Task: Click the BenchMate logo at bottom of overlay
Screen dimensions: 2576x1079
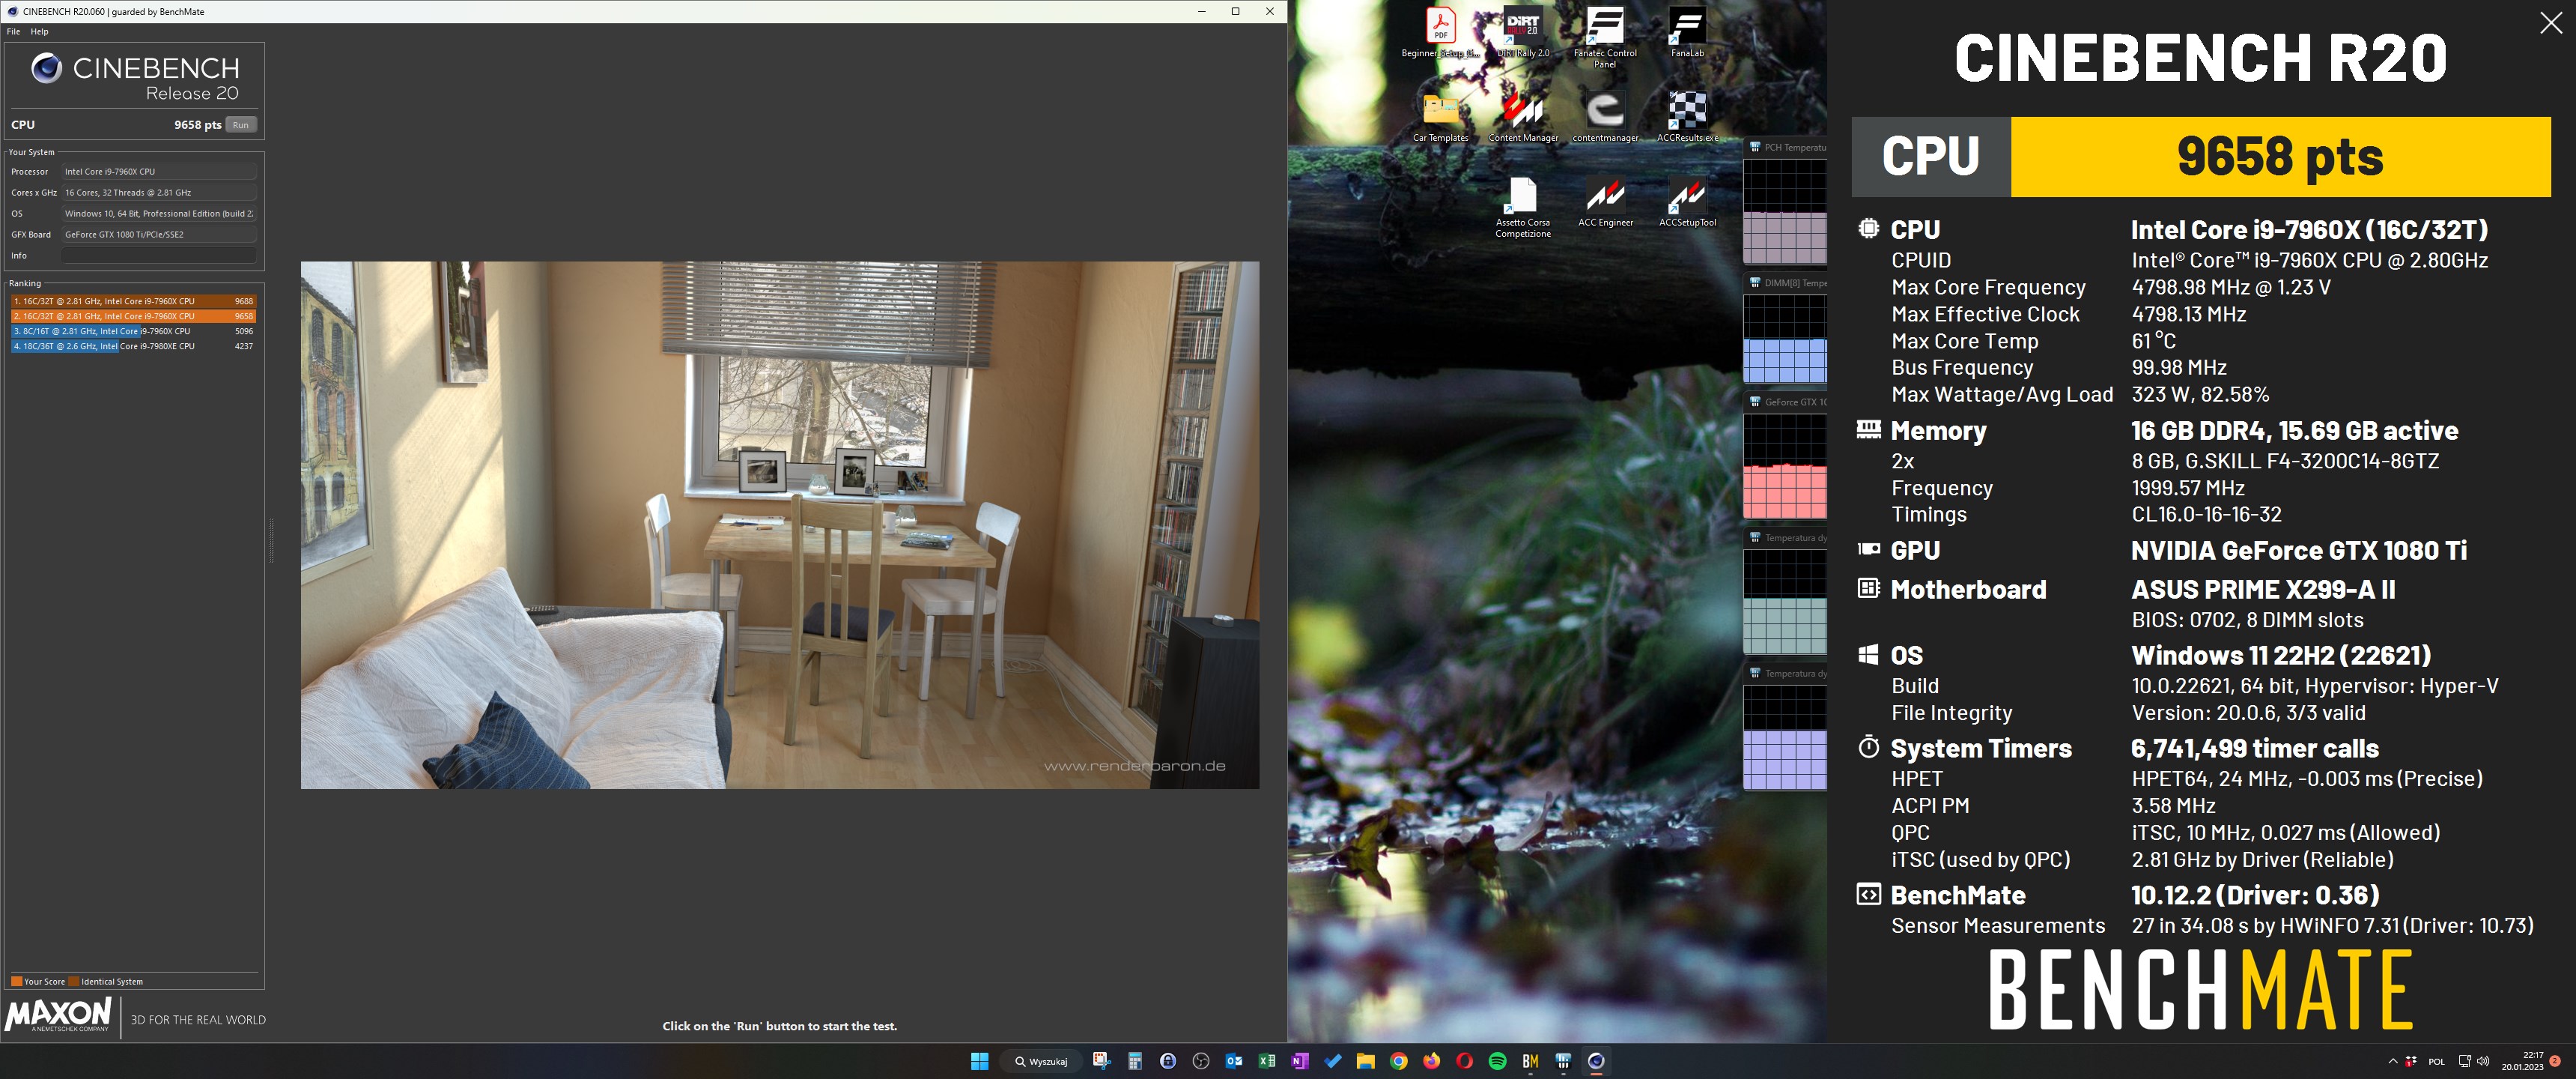Action: [2201, 990]
